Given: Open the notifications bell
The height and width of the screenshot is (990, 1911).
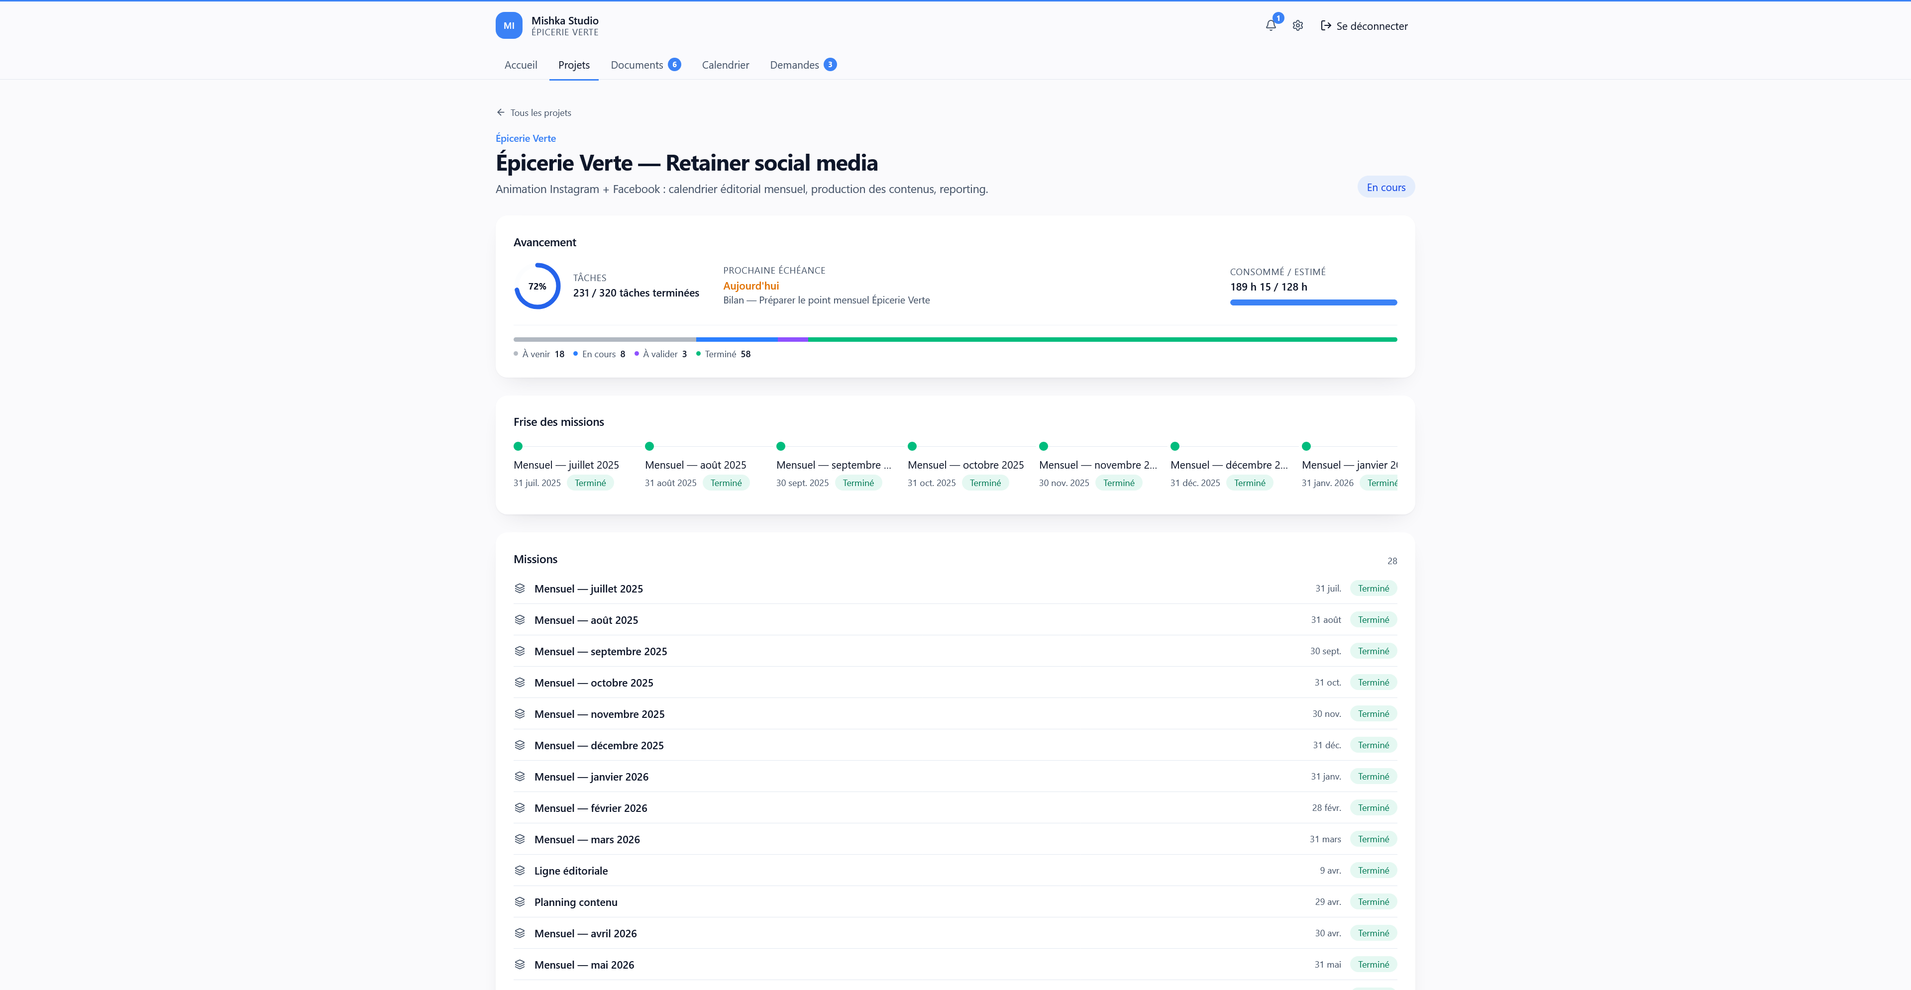Looking at the screenshot, I should [x=1271, y=25].
